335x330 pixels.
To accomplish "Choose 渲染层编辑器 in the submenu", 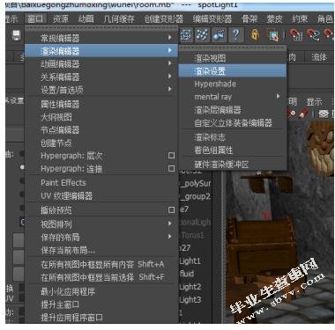I will 233,110.
